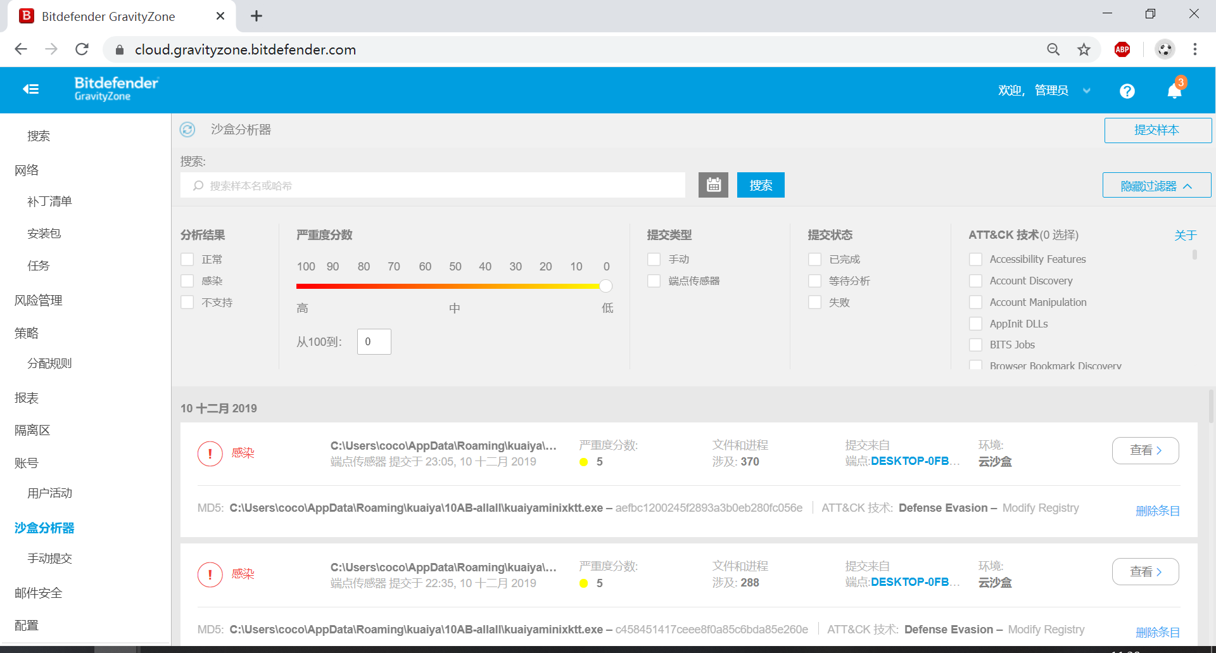Open the notifications bell icon
This screenshot has width=1216, height=653.
(x=1175, y=91)
